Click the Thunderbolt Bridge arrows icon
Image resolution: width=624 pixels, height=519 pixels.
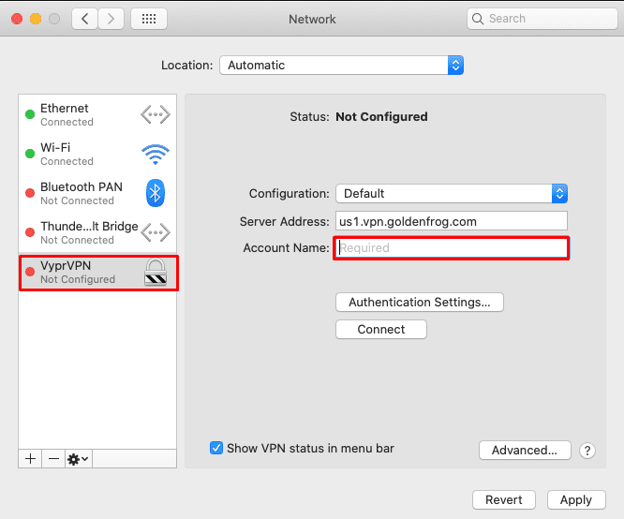coord(155,232)
